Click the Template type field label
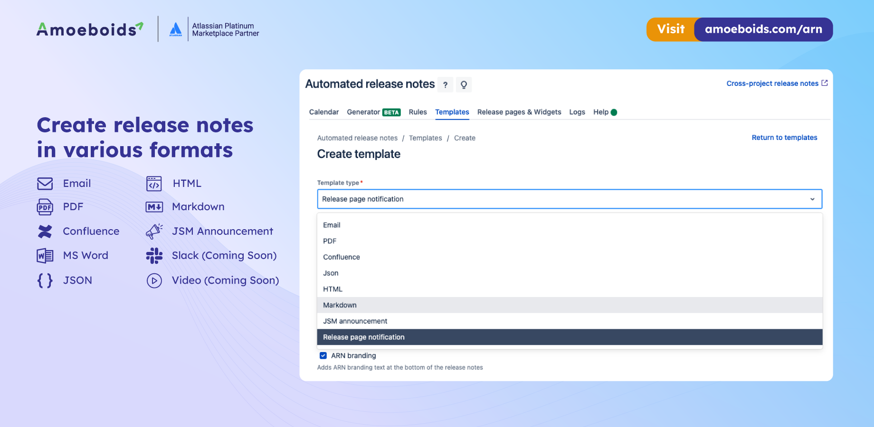874x427 pixels. [338, 183]
